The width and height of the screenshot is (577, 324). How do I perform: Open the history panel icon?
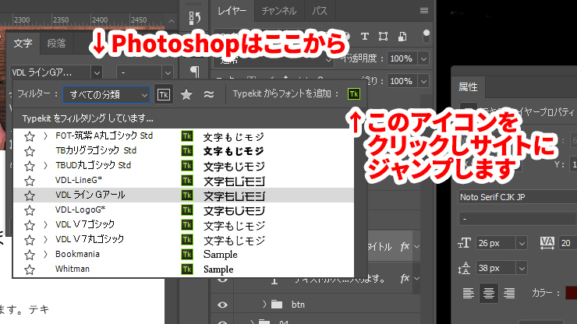[195, 18]
